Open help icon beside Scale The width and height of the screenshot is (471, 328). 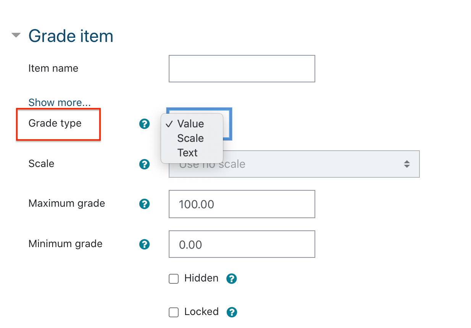pyautogui.click(x=144, y=164)
